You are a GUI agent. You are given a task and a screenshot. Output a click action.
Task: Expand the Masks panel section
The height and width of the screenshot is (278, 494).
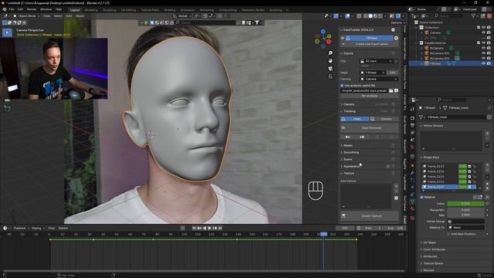[348, 145]
